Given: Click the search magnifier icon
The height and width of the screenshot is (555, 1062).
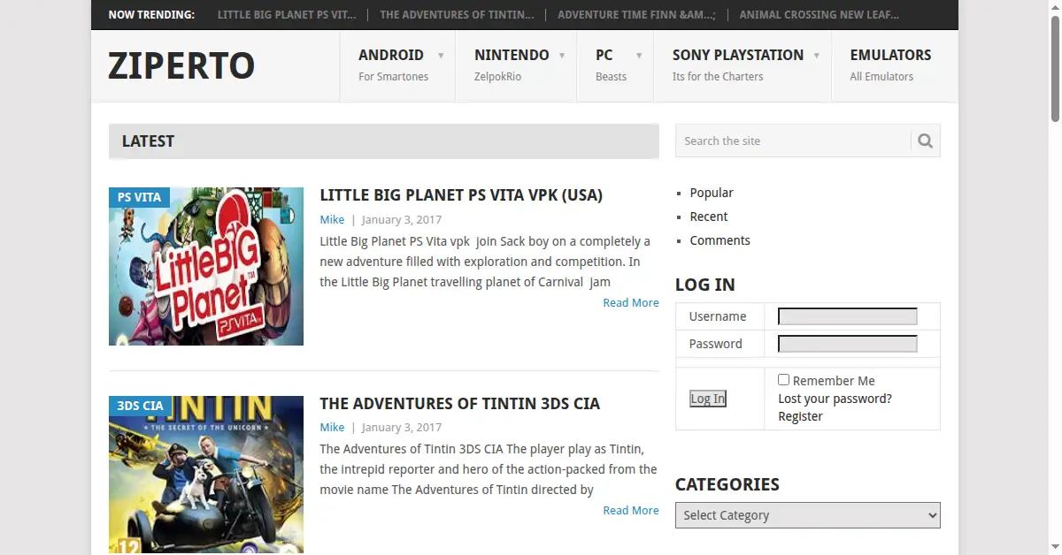Looking at the screenshot, I should point(925,141).
